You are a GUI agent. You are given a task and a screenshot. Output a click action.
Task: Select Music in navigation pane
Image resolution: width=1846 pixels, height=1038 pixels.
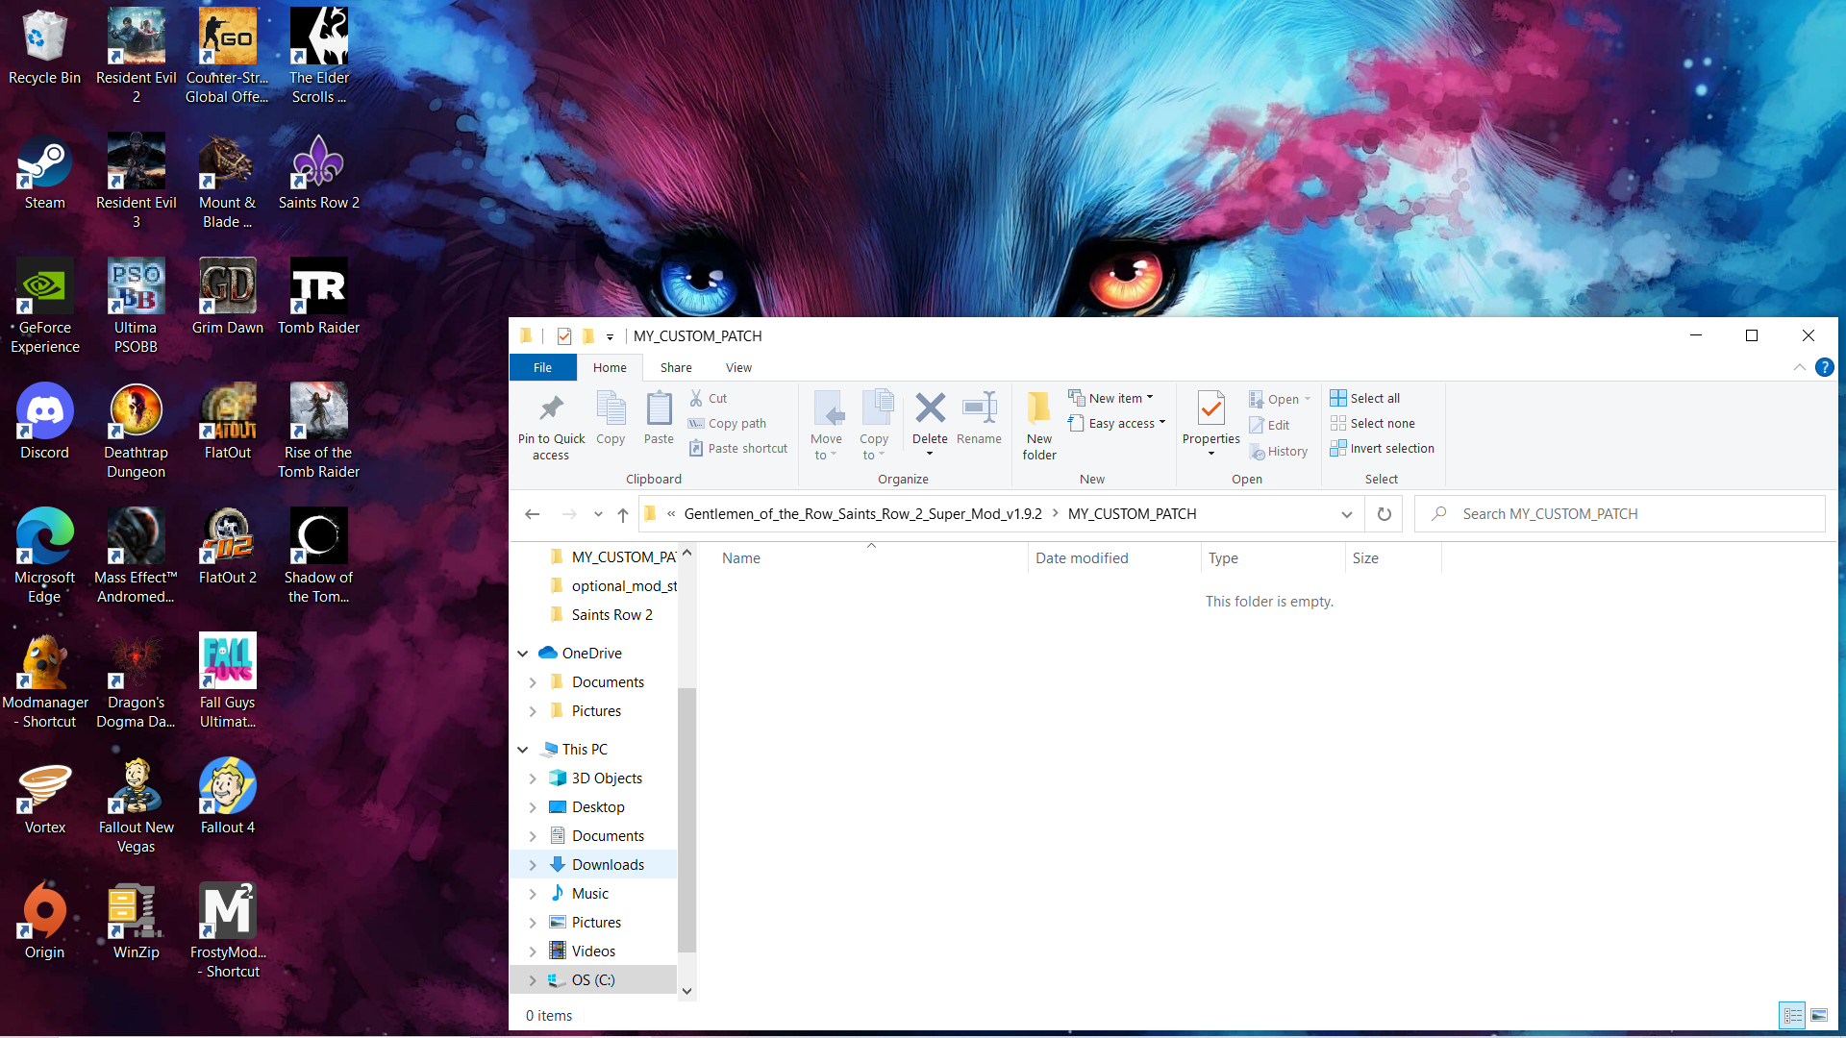[589, 894]
